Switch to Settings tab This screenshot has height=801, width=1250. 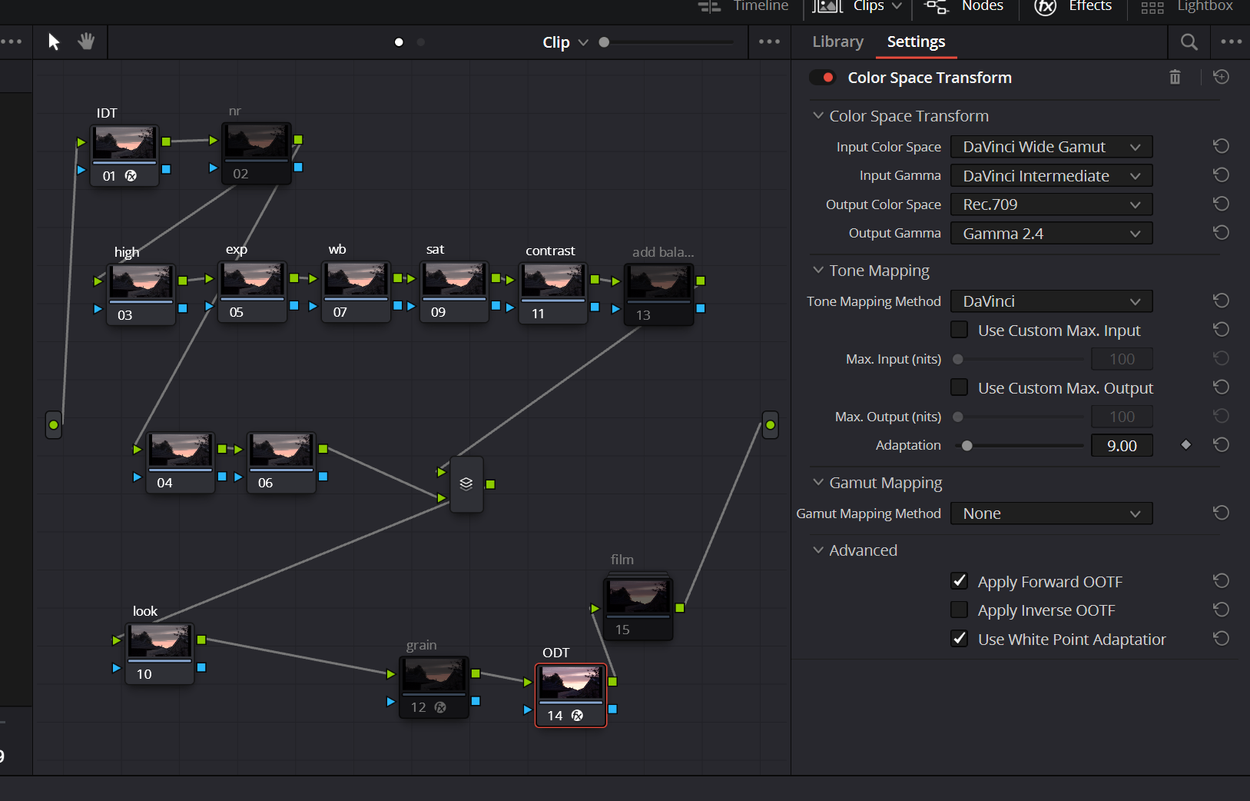point(916,42)
